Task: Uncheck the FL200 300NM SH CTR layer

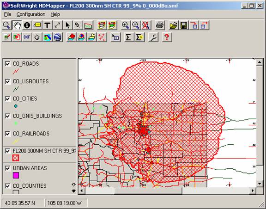Action: (7, 151)
